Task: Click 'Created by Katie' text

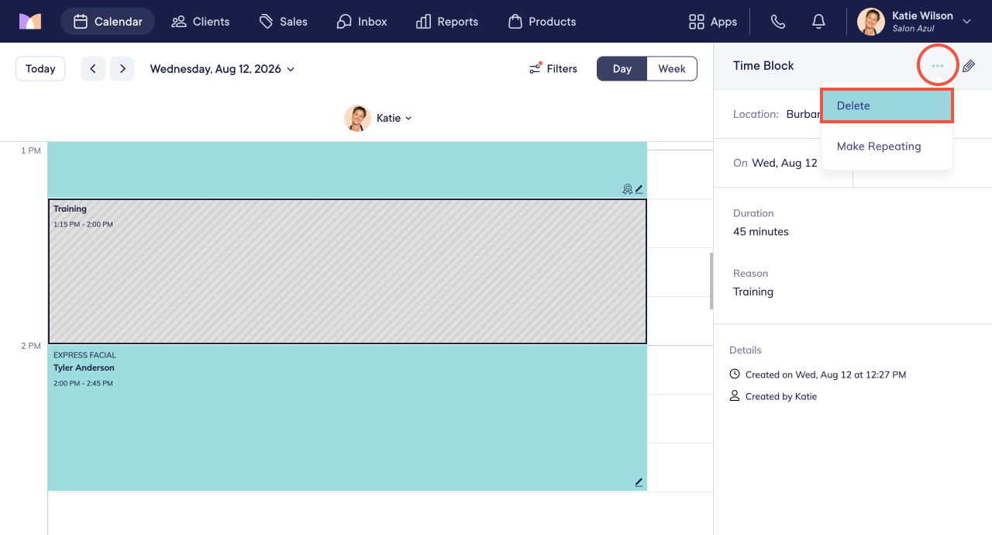Action: (781, 396)
